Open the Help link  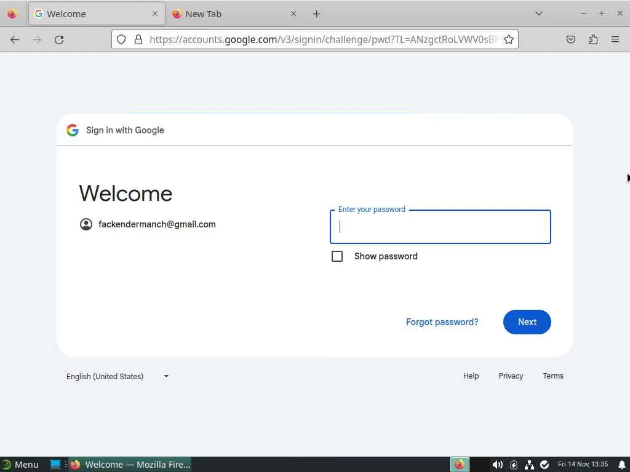(x=471, y=376)
